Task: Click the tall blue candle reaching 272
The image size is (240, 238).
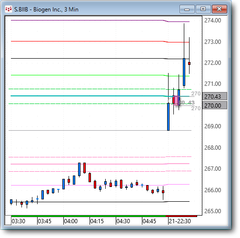Action: click(184, 72)
